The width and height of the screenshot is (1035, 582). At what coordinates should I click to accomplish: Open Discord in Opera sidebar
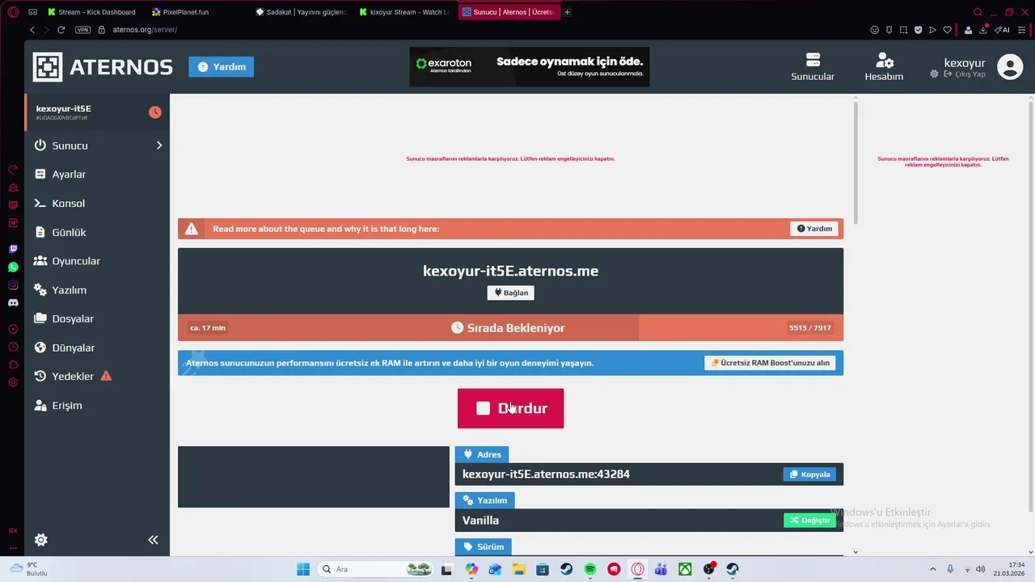click(x=13, y=302)
